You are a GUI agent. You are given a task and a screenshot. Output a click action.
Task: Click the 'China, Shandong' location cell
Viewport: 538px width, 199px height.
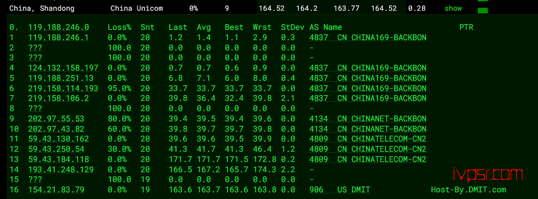pos(42,8)
